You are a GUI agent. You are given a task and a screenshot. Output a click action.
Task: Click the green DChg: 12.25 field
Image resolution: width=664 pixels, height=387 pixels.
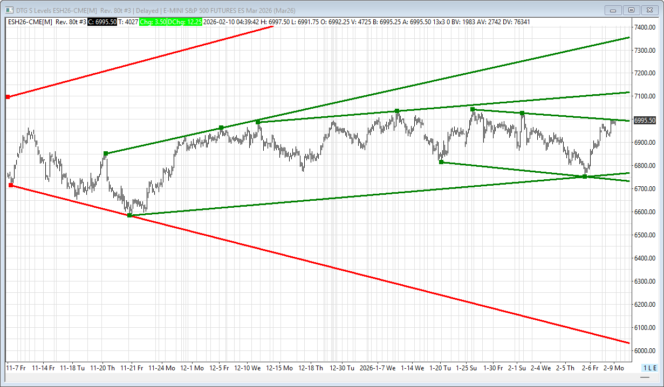(184, 22)
